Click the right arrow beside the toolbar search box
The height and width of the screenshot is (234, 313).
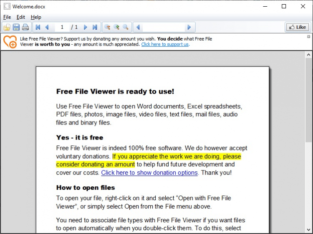tap(189, 27)
